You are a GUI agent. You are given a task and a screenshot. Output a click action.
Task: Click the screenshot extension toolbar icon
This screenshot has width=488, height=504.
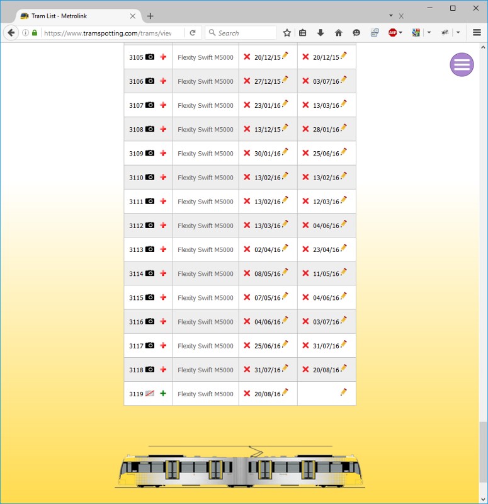point(375,33)
